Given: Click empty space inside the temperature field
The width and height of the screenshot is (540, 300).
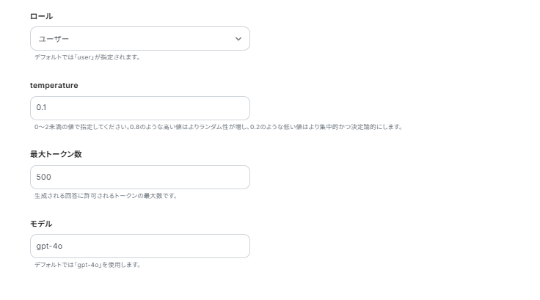Looking at the screenshot, I should pyautogui.click(x=169, y=108).
